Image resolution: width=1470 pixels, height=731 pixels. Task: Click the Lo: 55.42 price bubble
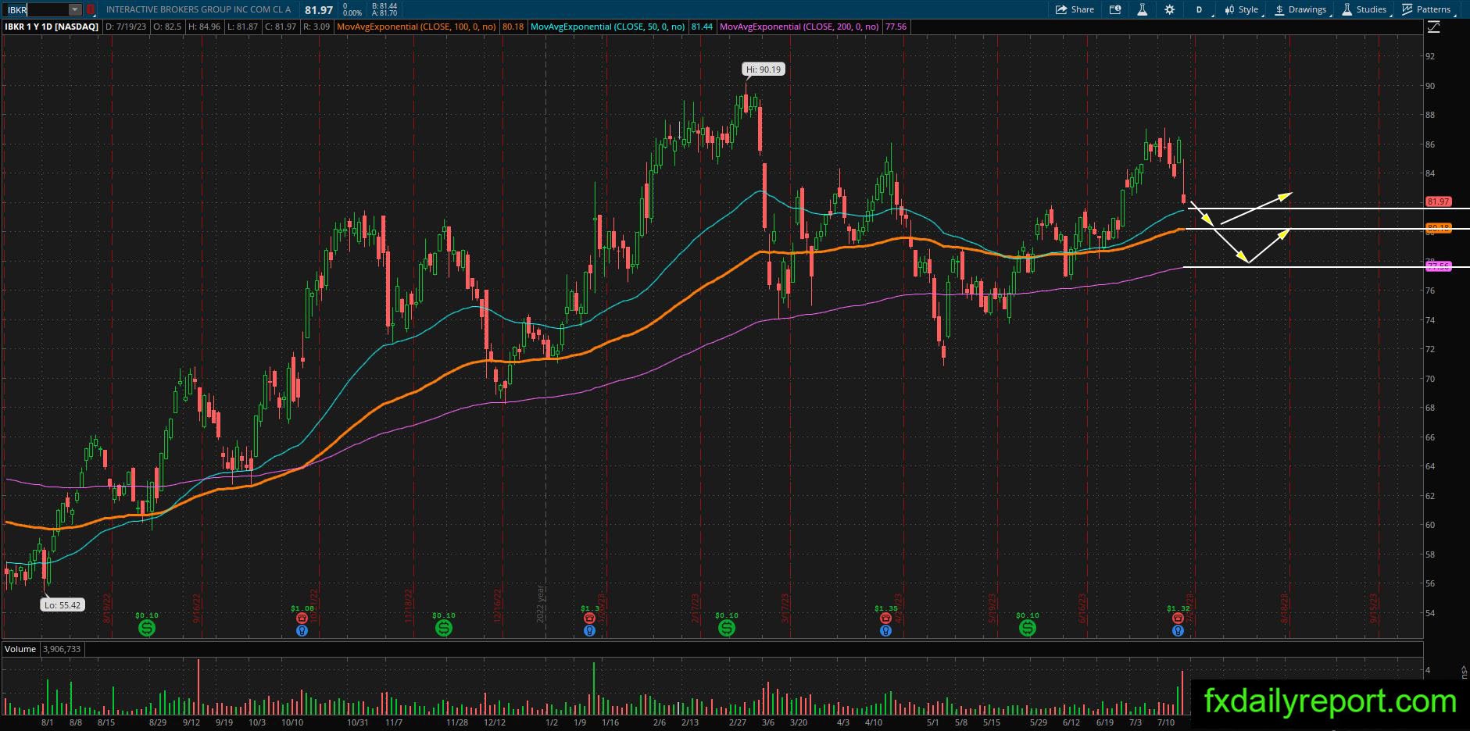tap(63, 604)
